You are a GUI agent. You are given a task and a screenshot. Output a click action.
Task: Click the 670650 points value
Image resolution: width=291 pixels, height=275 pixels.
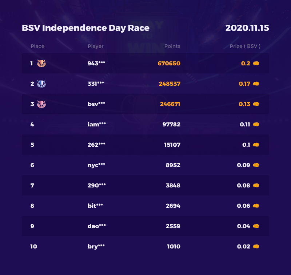tap(169, 64)
